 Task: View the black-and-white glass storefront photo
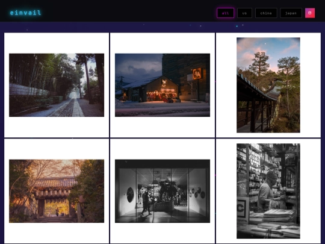coord(162,191)
